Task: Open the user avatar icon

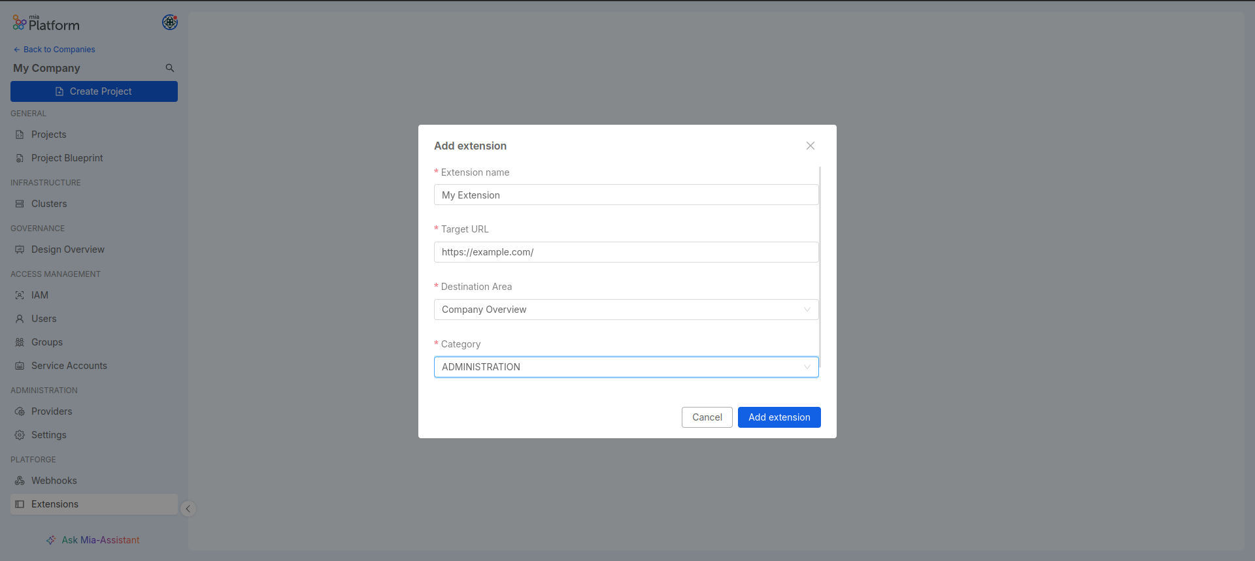Action: point(170,22)
